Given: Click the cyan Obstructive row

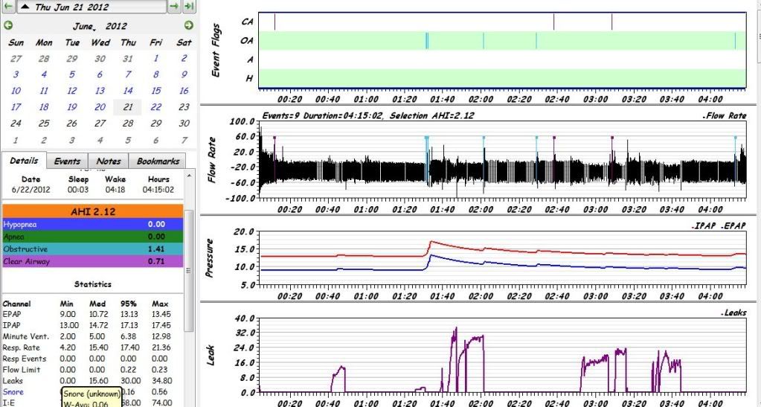Looking at the screenshot, I should coord(93,249).
